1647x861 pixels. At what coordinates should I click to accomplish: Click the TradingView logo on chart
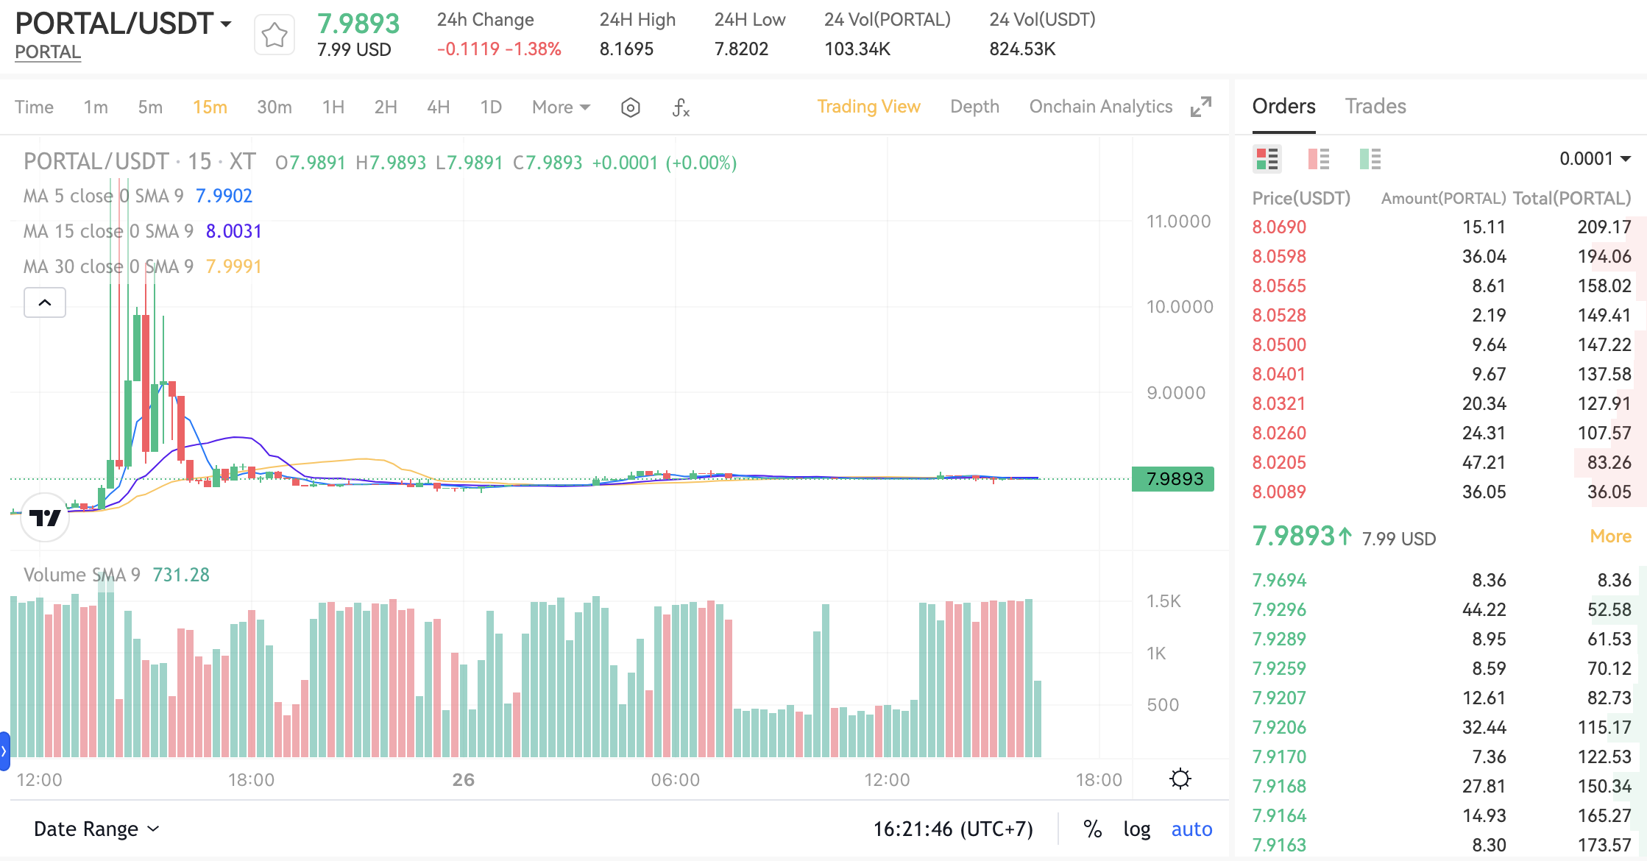click(45, 517)
